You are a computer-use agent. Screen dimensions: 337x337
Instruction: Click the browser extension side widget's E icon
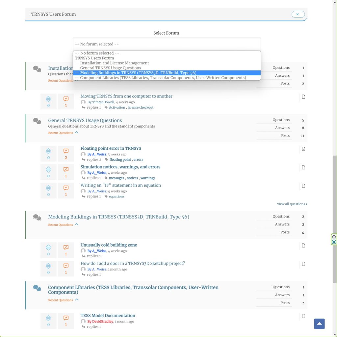[334, 242]
